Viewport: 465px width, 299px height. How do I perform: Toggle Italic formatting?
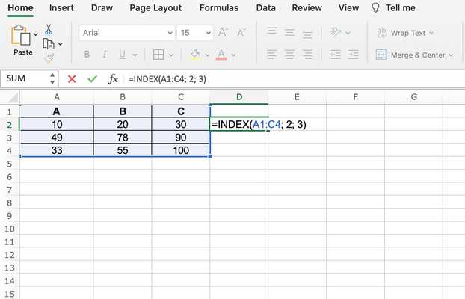tap(105, 55)
